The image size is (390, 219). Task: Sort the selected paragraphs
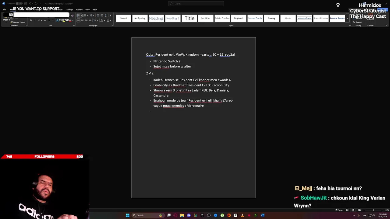[106, 16]
